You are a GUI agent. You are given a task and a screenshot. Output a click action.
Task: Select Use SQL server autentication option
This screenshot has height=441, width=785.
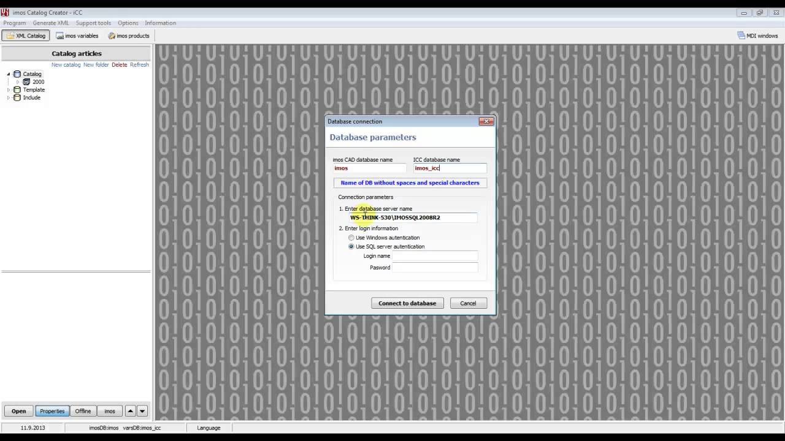351,247
